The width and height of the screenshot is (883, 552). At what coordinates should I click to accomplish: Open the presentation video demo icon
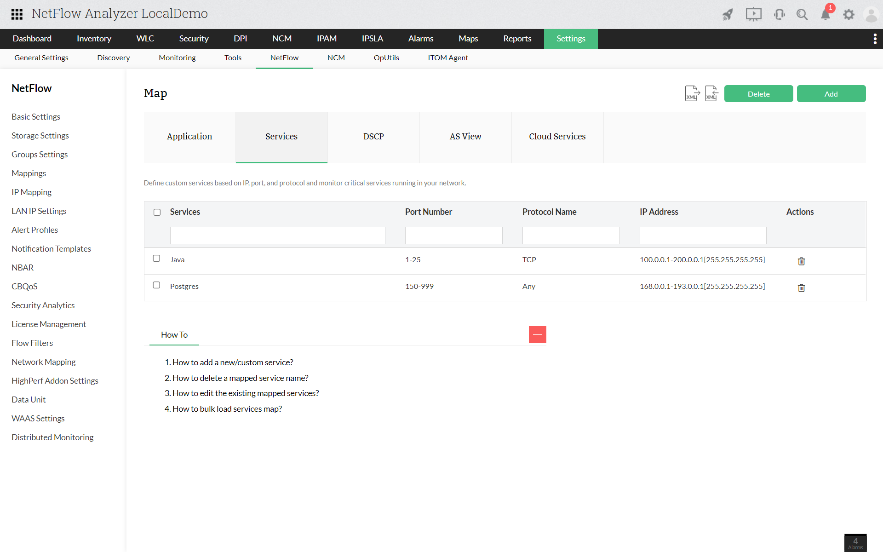tap(753, 15)
